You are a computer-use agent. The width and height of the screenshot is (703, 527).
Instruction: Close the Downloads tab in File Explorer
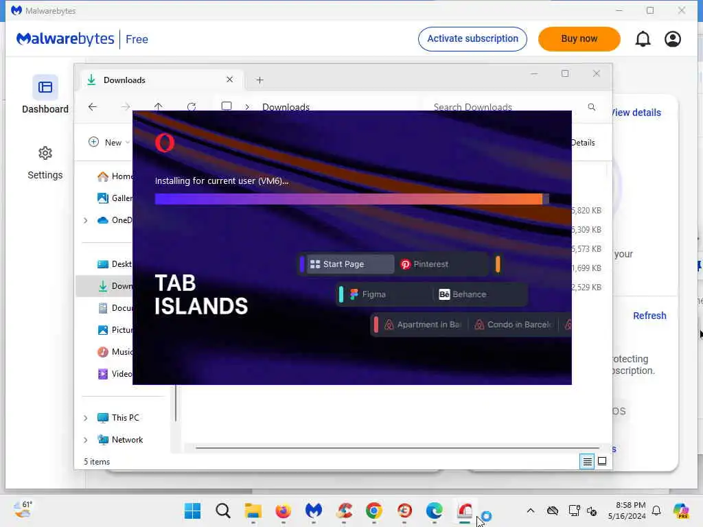(x=229, y=80)
